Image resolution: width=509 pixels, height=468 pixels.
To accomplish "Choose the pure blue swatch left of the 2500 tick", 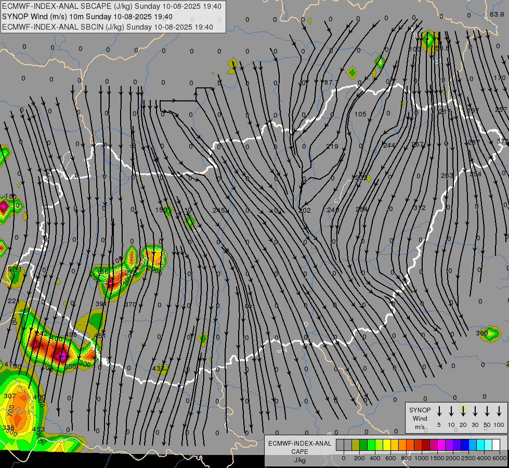I will coord(465,445).
